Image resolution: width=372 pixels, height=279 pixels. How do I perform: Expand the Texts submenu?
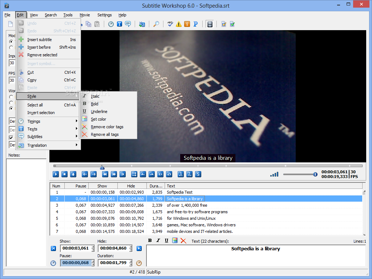(48, 129)
